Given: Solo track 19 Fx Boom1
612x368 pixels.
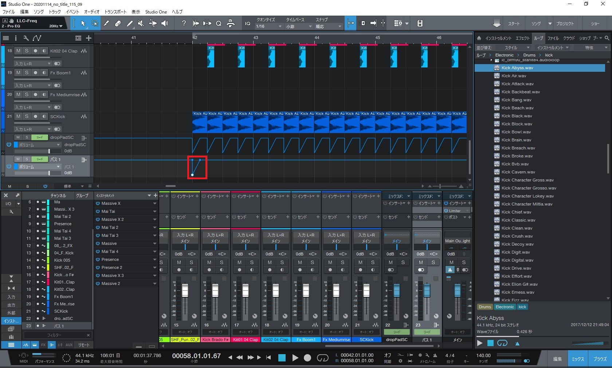Looking at the screenshot, I should point(27,73).
